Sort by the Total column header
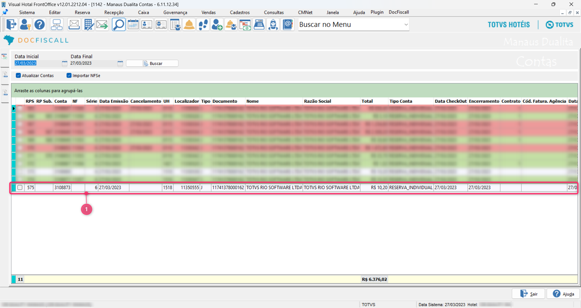The height and width of the screenshot is (308, 581). pyautogui.click(x=374, y=101)
